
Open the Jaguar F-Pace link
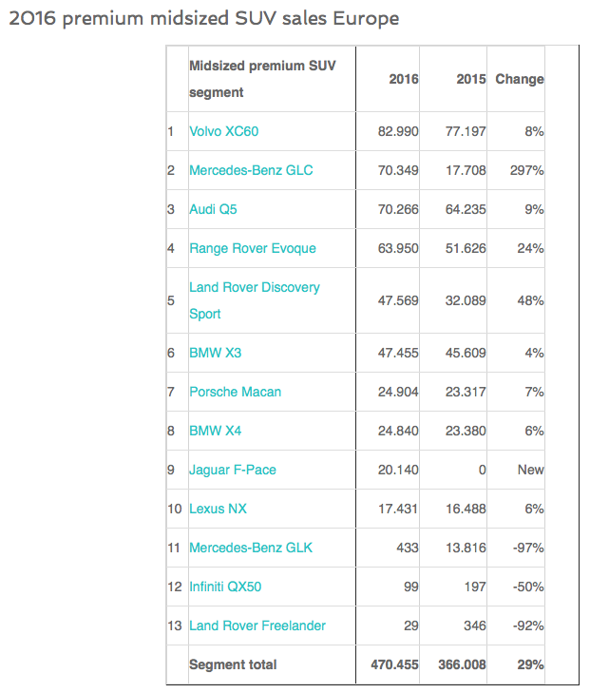[233, 470]
